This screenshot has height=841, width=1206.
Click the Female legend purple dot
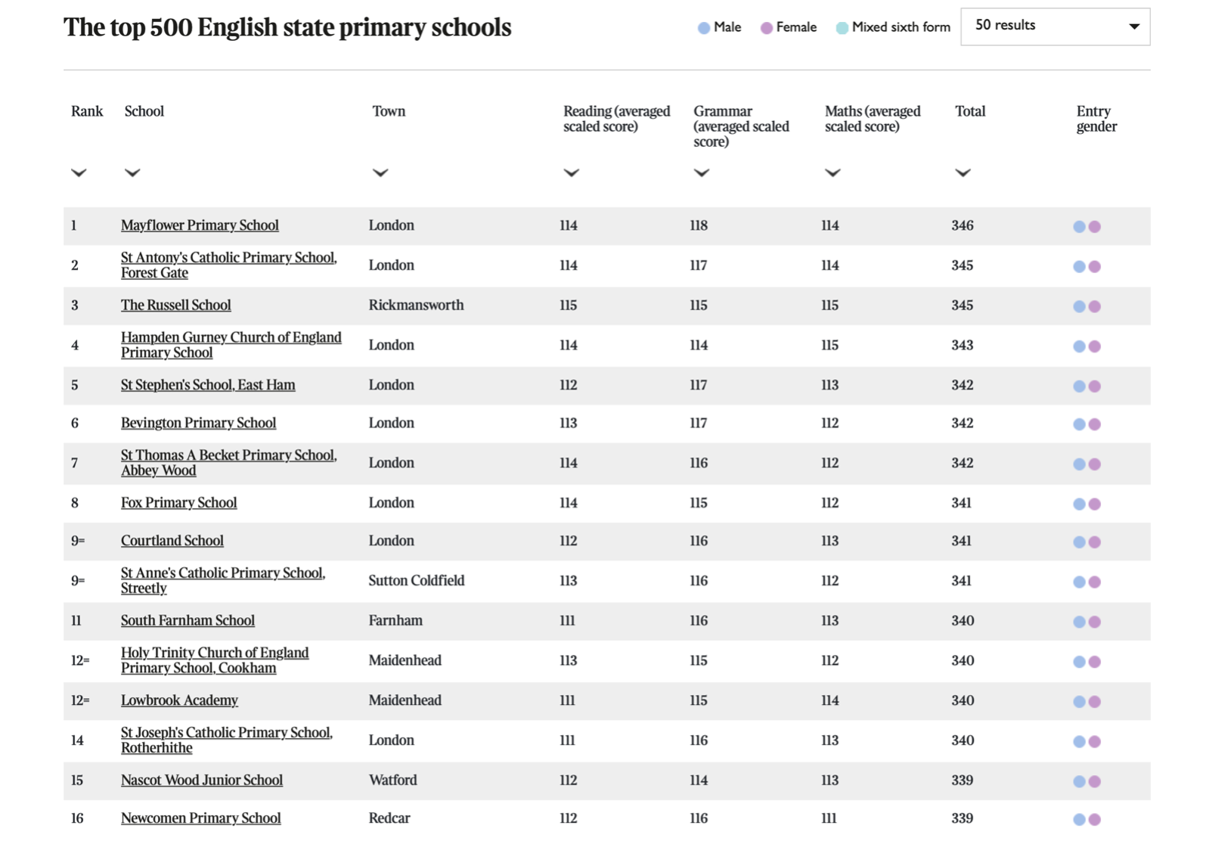(767, 28)
